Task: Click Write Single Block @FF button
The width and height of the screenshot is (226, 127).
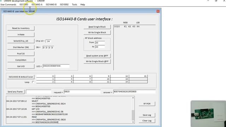Action: pyautogui.click(x=97, y=61)
